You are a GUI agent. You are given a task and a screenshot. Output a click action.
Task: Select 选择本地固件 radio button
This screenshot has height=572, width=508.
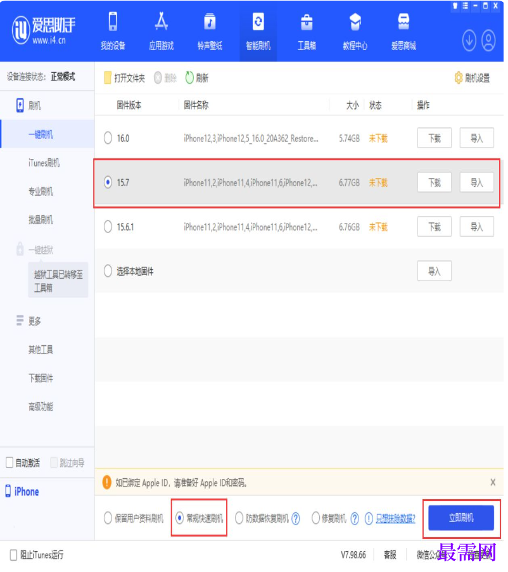click(x=108, y=271)
